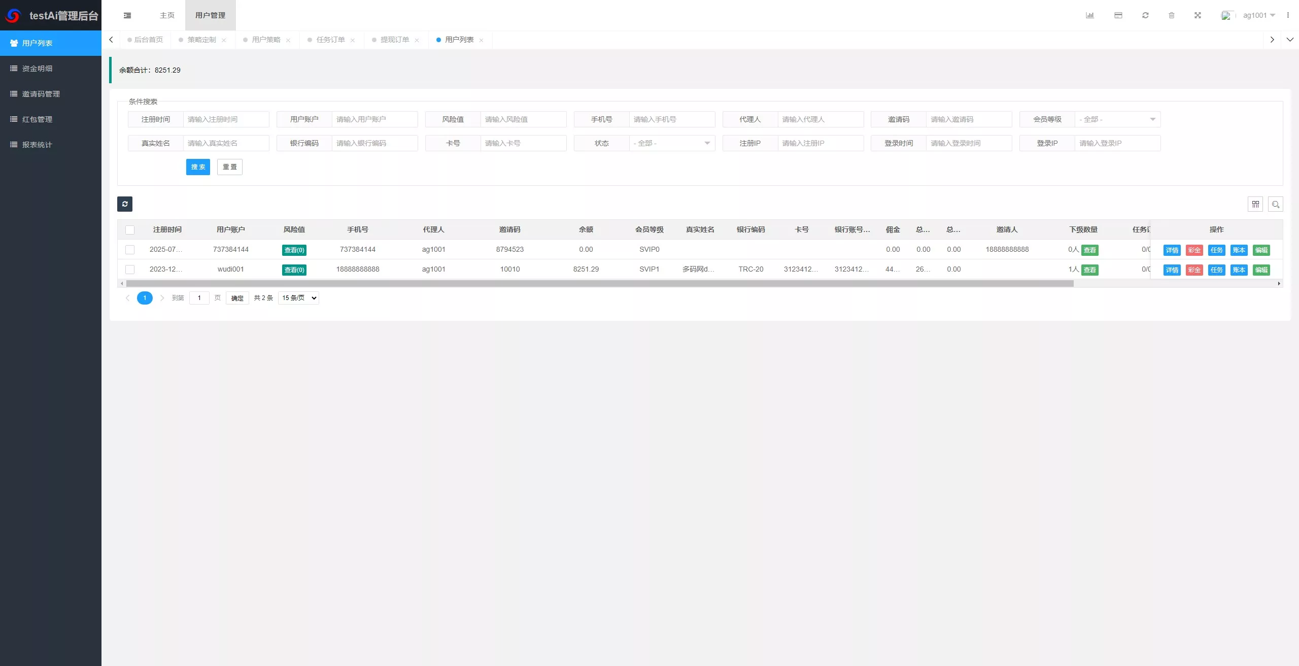The image size is (1299, 666).
Task: Check the row for user 737384144
Action: (x=130, y=250)
